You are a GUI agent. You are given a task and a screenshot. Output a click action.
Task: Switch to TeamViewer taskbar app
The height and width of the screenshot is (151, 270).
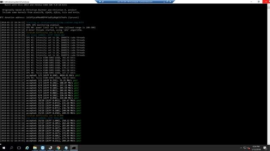[43, 148]
